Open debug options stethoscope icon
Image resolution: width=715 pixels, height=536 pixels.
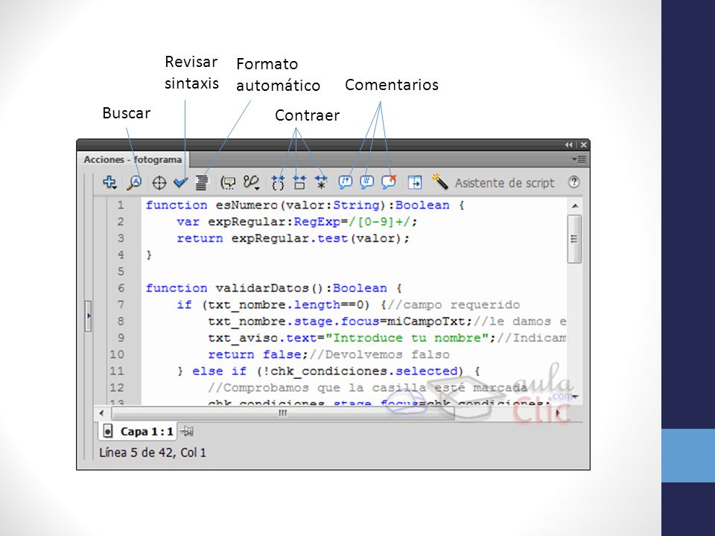click(x=251, y=183)
